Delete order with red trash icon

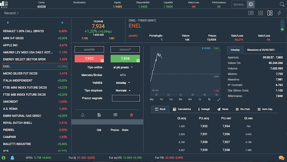pyautogui.click(x=131, y=115)
